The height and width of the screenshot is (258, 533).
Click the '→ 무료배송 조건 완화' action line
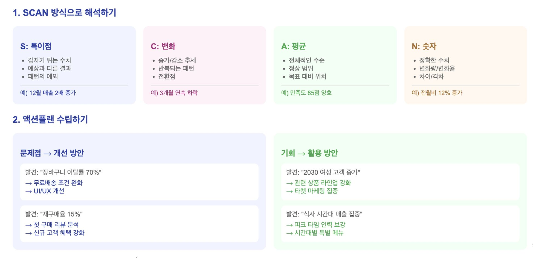[54, 183]
